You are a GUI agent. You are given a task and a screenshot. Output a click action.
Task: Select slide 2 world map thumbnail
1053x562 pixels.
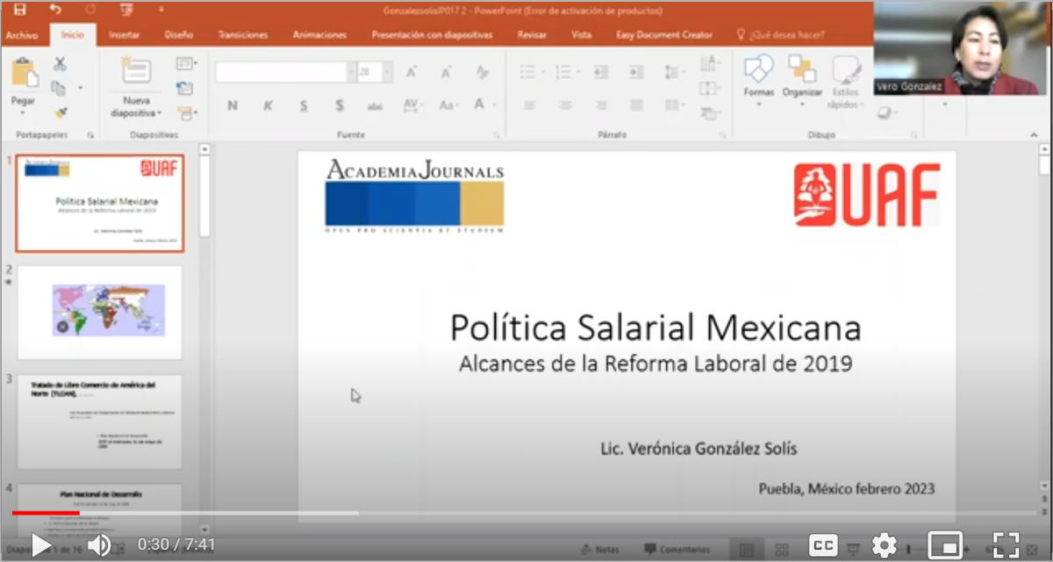tap(99, 312)
